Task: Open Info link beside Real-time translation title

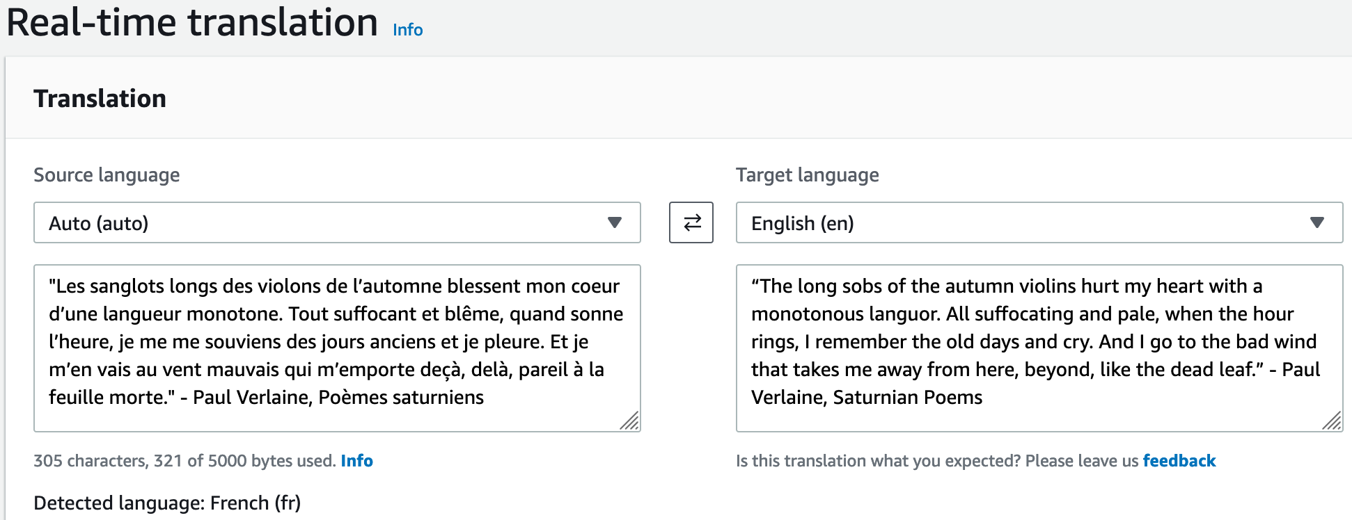Action: (407, 30)
